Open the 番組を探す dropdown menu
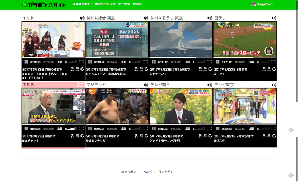This screenshot has width=298, height=182. click(82, 4)
